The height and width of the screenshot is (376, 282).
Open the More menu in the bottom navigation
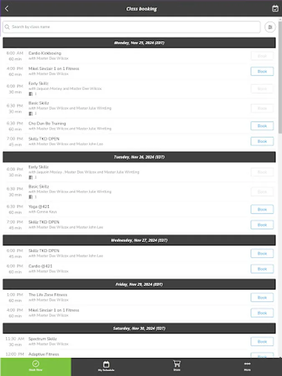(x=247, y=366)
